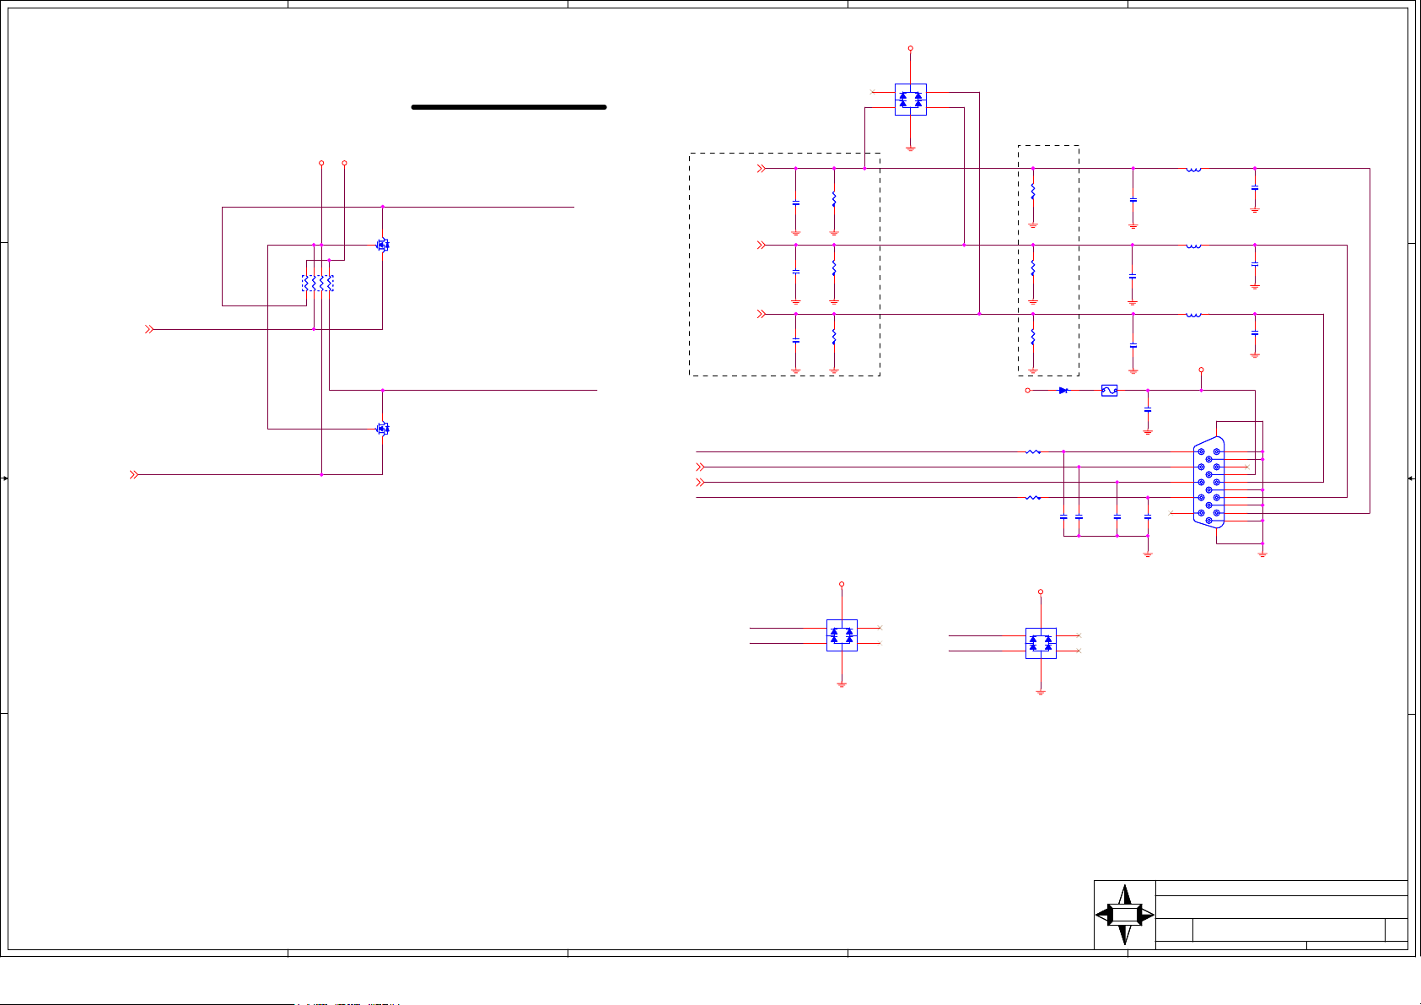
Task: Select the power node above top diode array
Action: (x=911, y=49)
